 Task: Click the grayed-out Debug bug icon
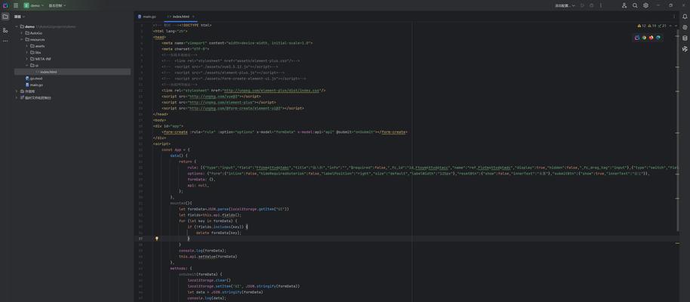[x=591, y=5]
